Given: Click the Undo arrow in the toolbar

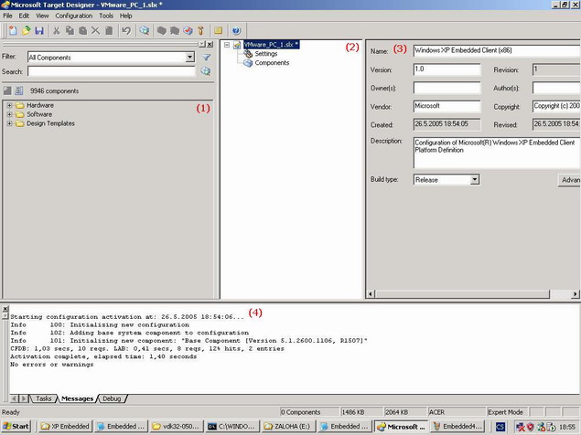Looking at the screenshot, I should pos(126,30).
